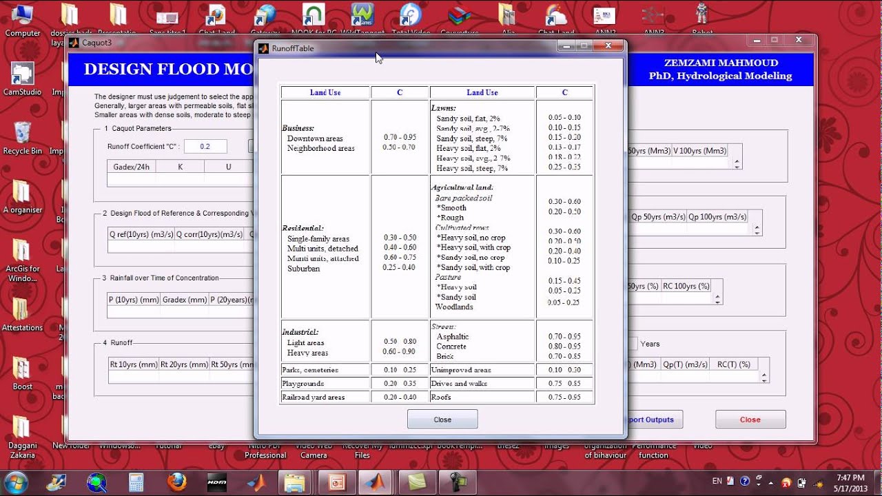Open the ArcGis for Windows folder icon
The width and height of the screenshot is (882, 496).
coord(22,260)
